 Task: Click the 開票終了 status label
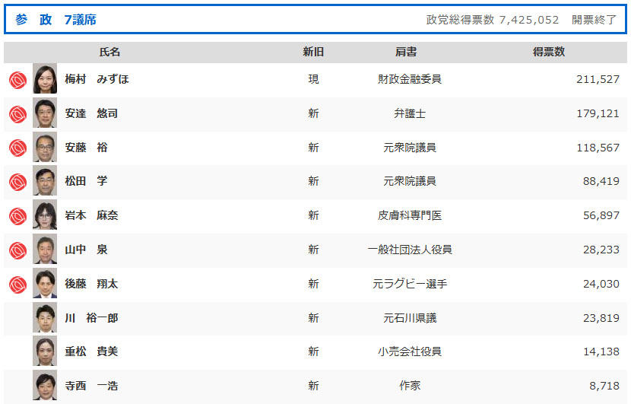tap(594, 20)
